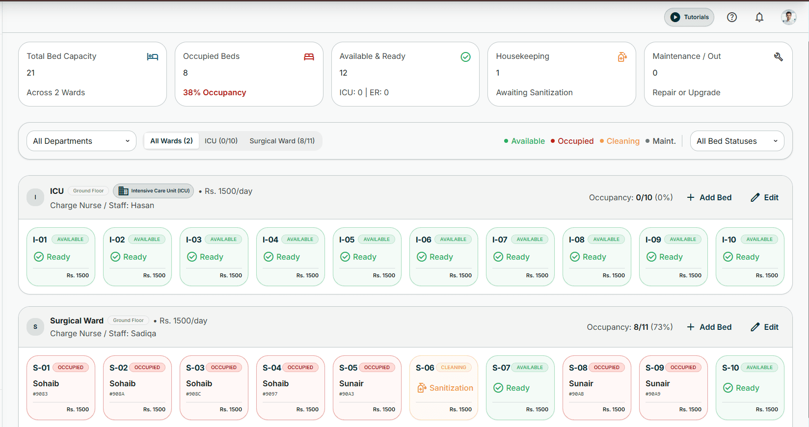Switch to the Surgical Ward (8/11) tab
This screenshot has height=427, width=809.
click(282, 141)
